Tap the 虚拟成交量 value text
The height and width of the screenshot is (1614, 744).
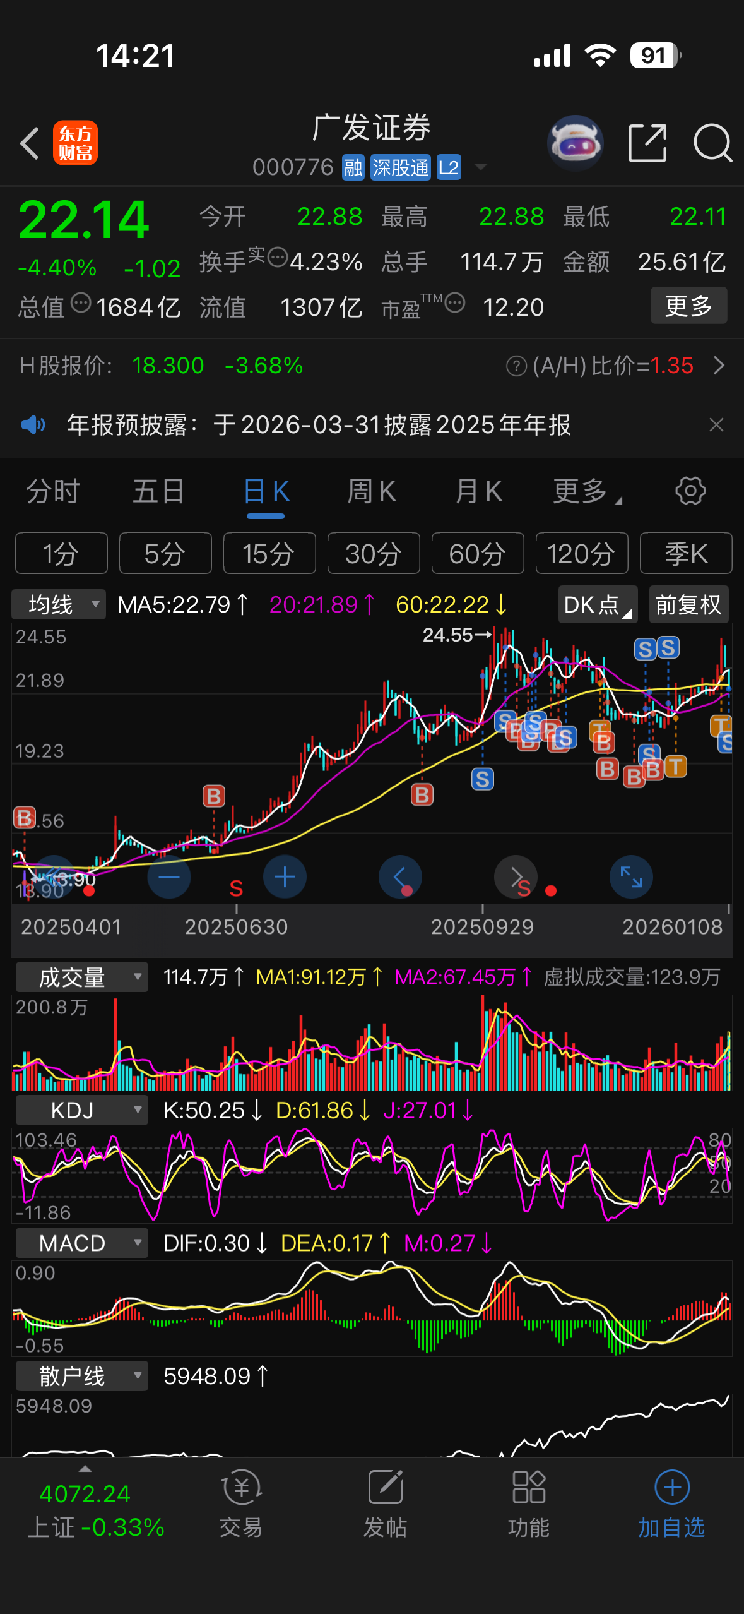tap(632, 977)
